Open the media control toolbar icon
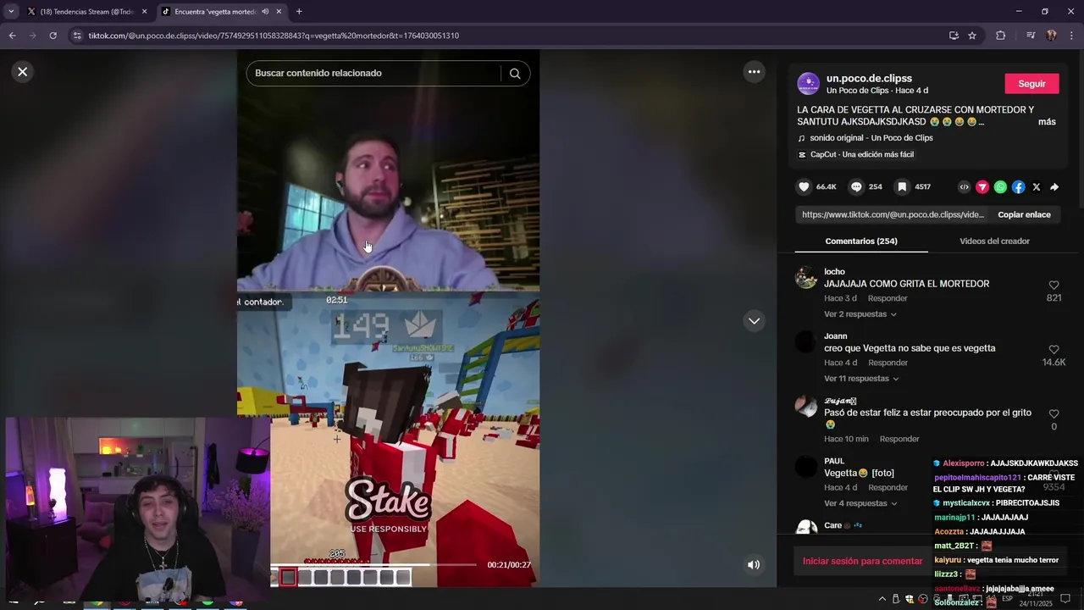This screenshot has height=610, width=1084. coord(1030,36)
